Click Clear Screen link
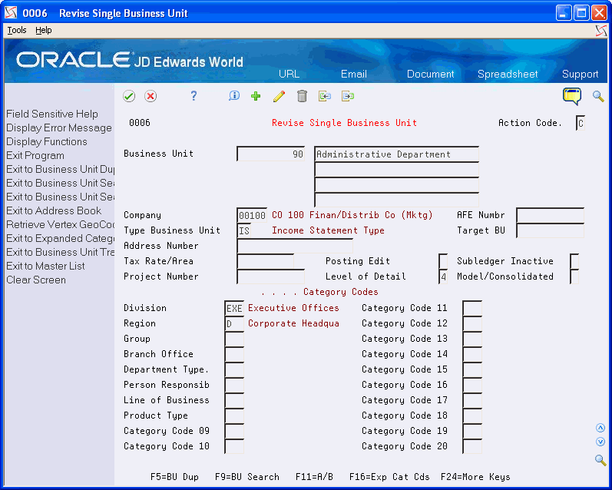This screenshot has height=490, width=612. tap(36, 280)
